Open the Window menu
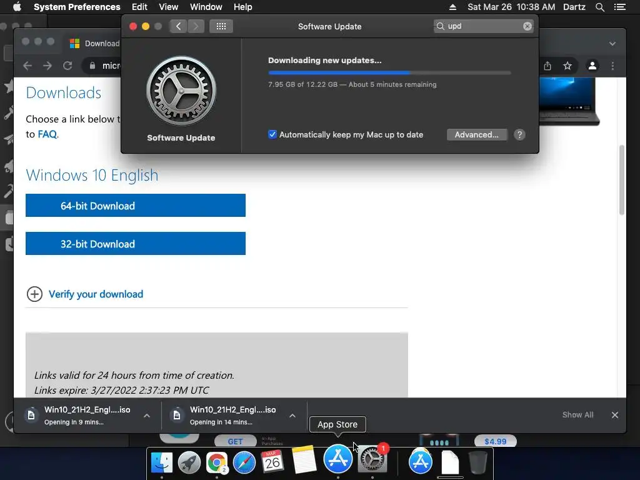The height and width of the screenshot is (480, 640). pos(206,7)
